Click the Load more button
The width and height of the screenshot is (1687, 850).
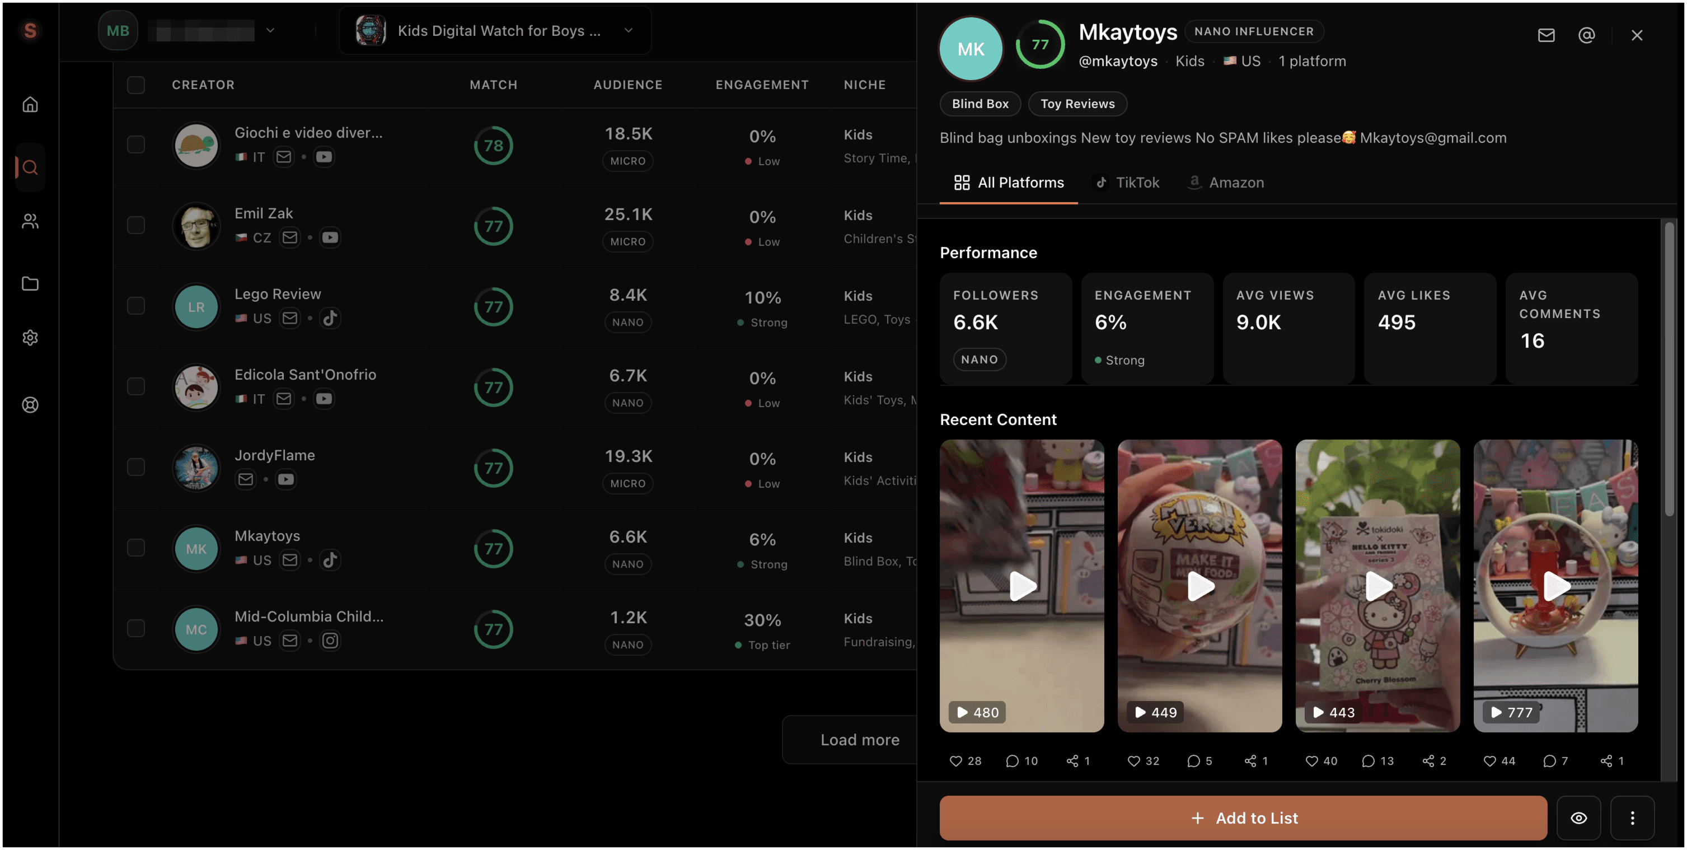pos(859,739)
